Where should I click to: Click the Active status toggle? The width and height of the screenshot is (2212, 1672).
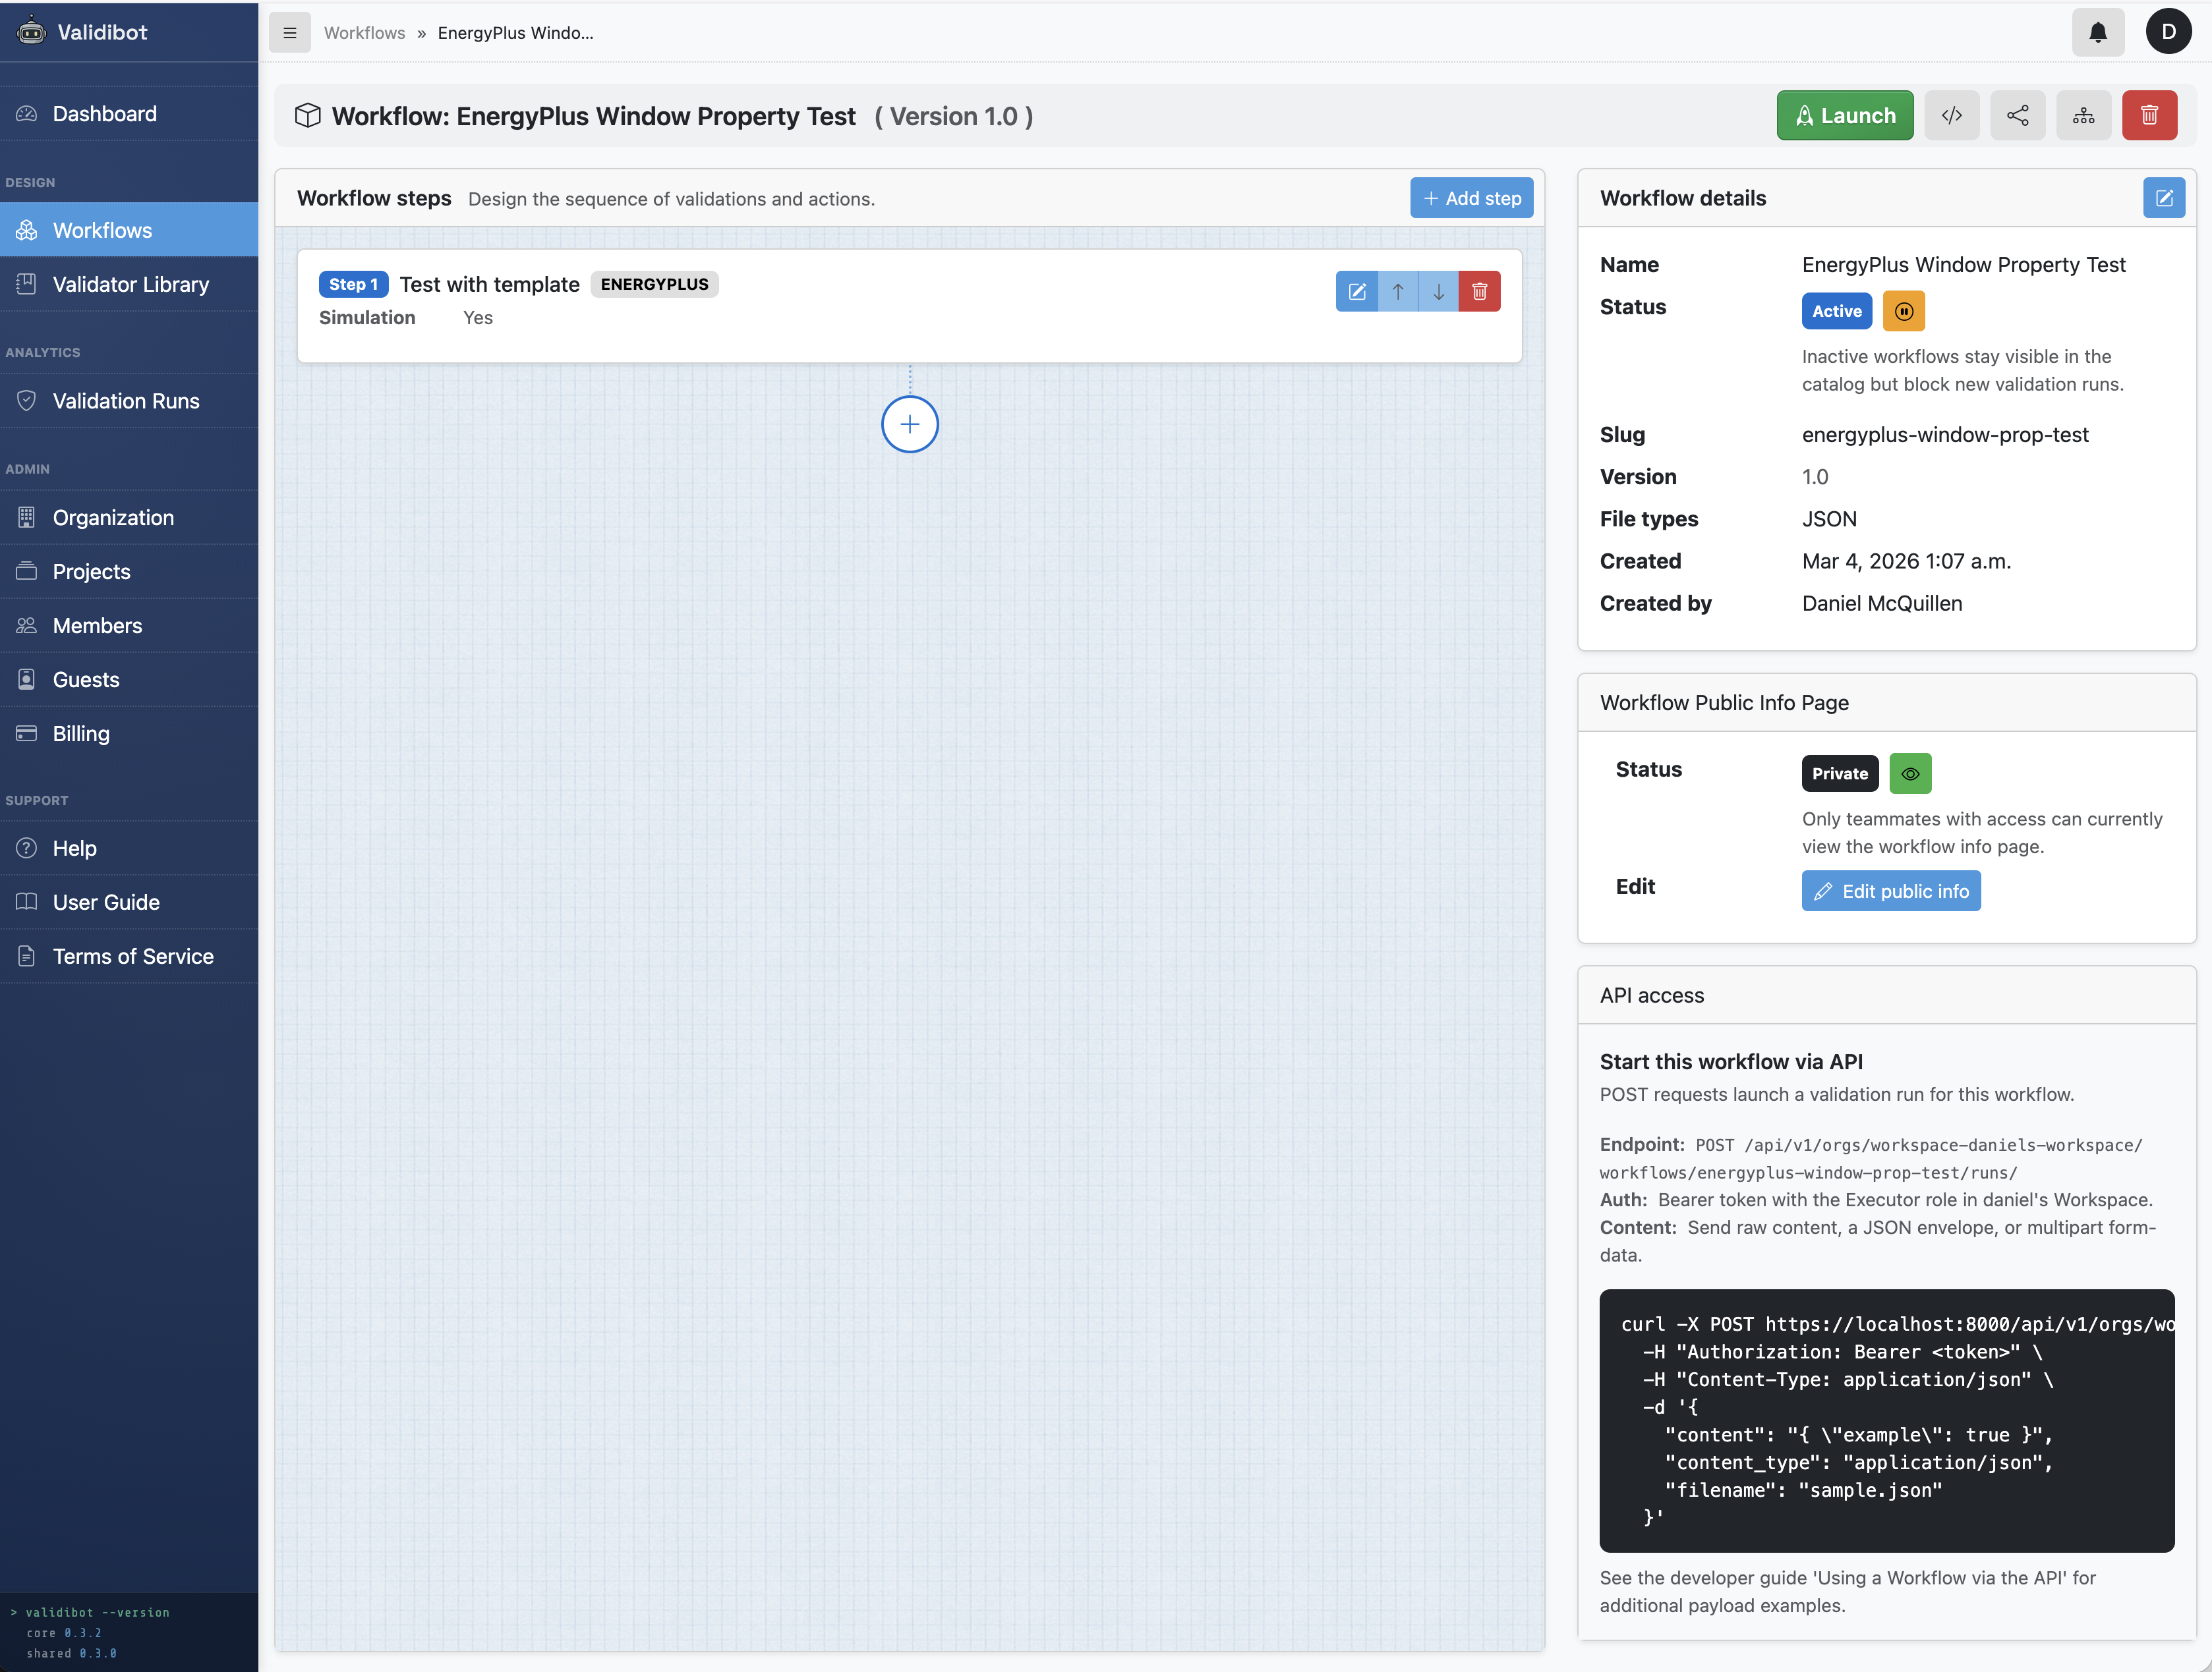pos(1835,311)
